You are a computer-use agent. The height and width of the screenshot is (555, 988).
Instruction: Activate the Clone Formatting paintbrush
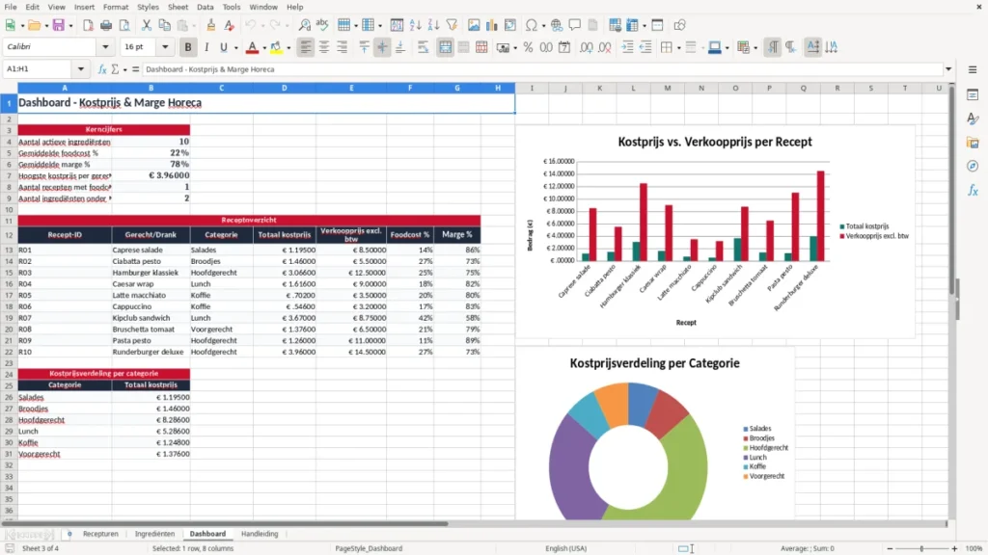(211, 25)
